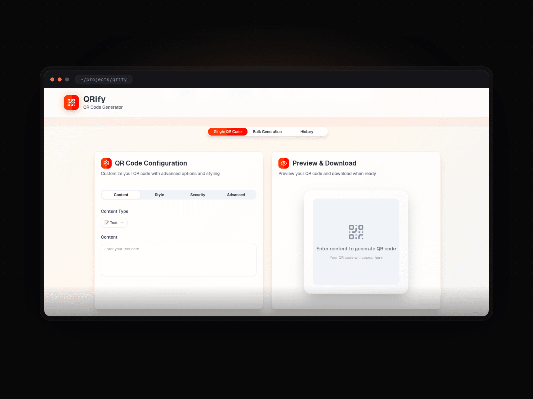Click the eye icon beside Preview & Download
Screen dimensions: 533x399
284,163
